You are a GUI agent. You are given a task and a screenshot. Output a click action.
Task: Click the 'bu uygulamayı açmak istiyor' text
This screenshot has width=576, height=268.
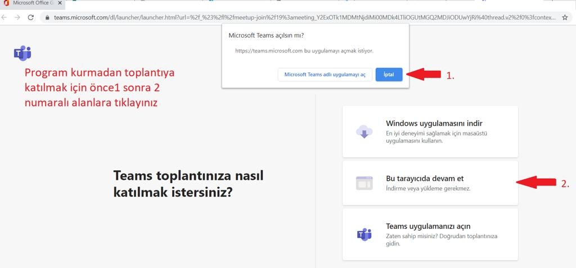[x=339, y=51]
